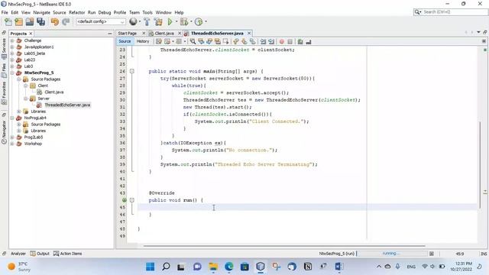Click the Build Project hammer icon
Viewport: 489px width, 275px height.
(x=147, y=21)
